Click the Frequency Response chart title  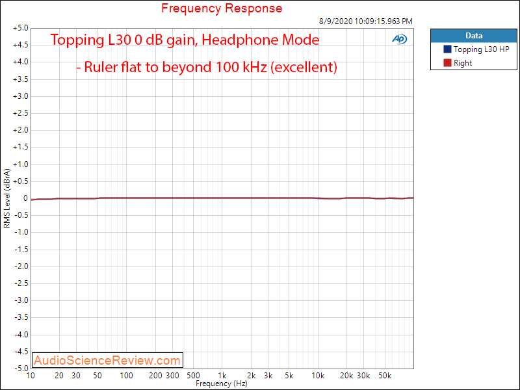point(222,8)
